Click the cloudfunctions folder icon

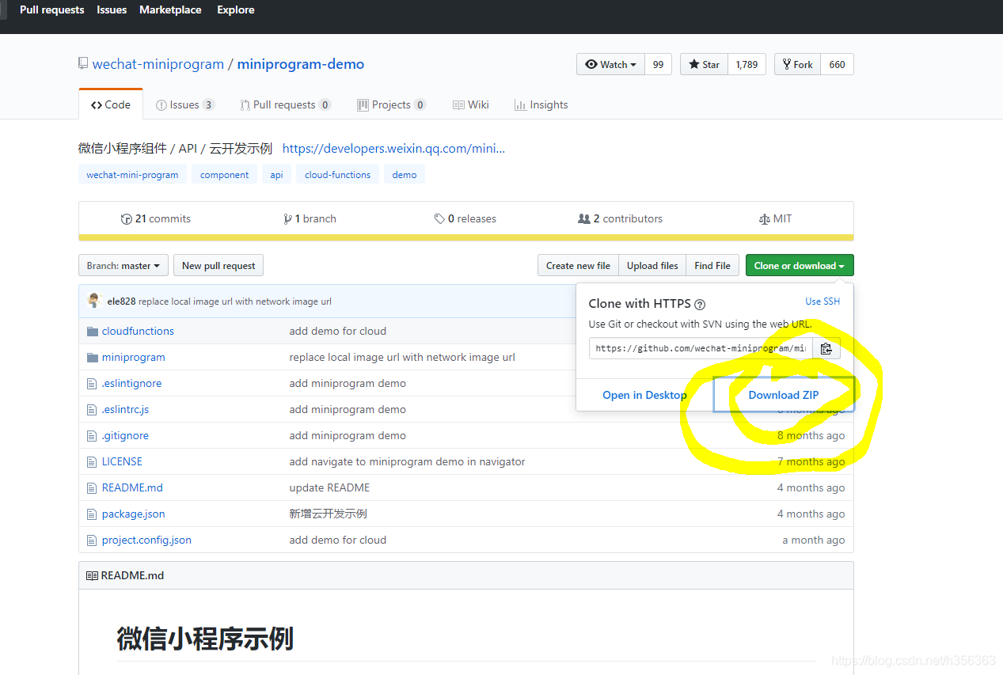(x=93, y=331)
